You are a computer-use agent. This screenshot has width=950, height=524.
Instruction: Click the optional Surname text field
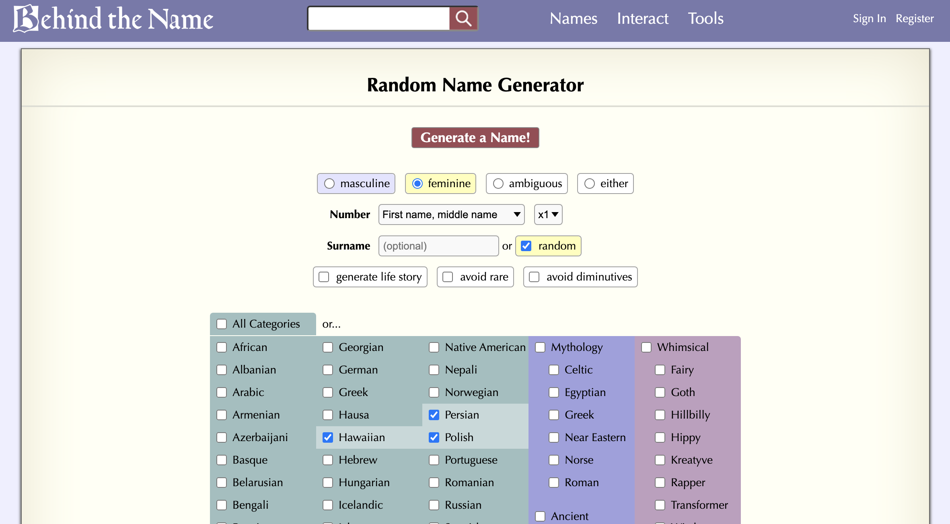(x=438, y=246)
